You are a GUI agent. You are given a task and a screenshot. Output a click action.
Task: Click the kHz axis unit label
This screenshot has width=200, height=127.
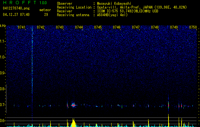[3, 26]
